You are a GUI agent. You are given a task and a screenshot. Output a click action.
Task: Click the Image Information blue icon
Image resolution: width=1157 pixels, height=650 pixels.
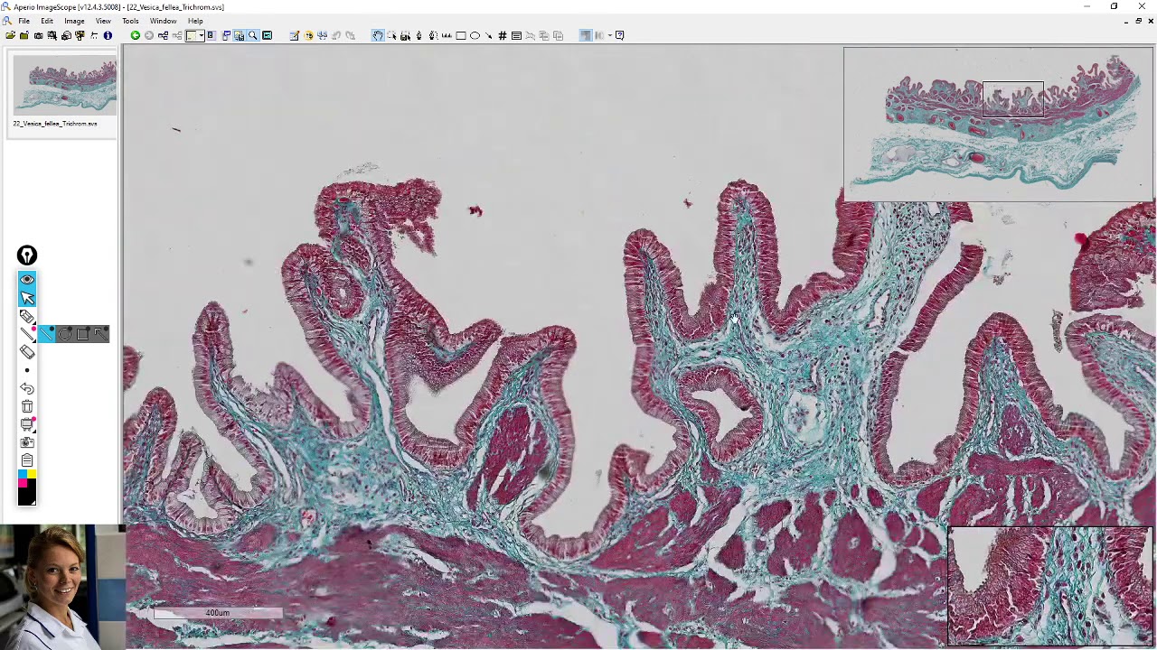tap(108, 35)
